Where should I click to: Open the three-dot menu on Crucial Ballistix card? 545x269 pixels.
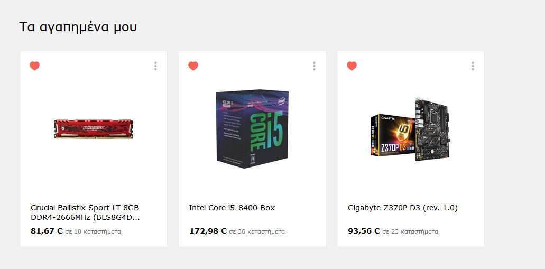coord(155,66)
